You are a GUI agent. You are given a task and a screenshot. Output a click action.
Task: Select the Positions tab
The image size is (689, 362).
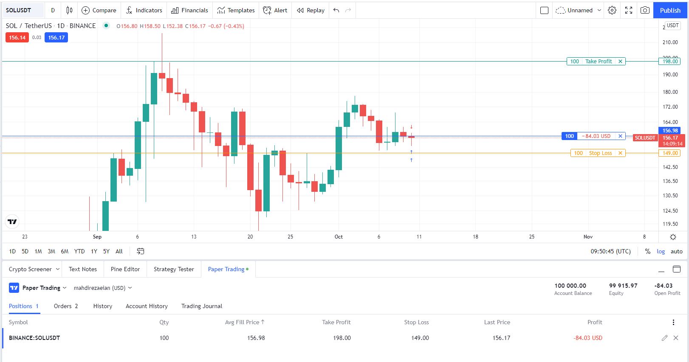(x=24, y=306)
